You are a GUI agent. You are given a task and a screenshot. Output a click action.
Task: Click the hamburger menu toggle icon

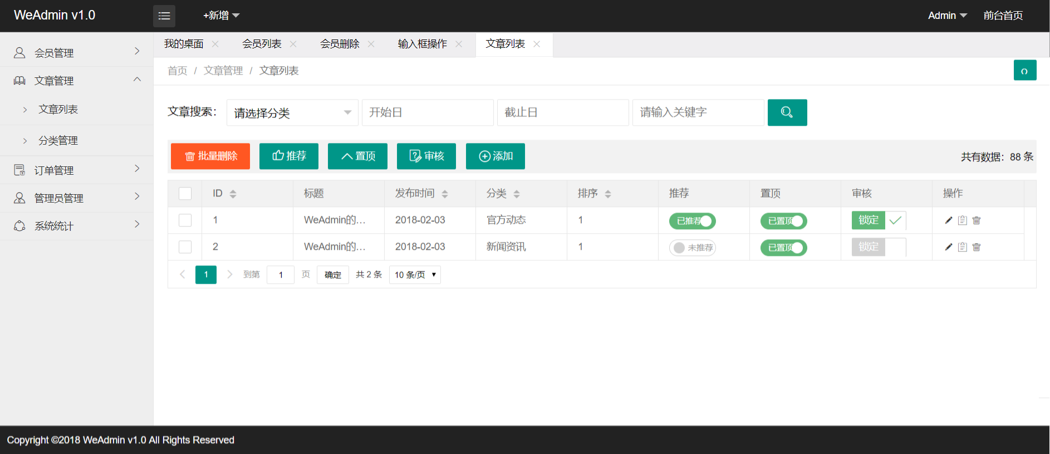click(x=164, y=16)
